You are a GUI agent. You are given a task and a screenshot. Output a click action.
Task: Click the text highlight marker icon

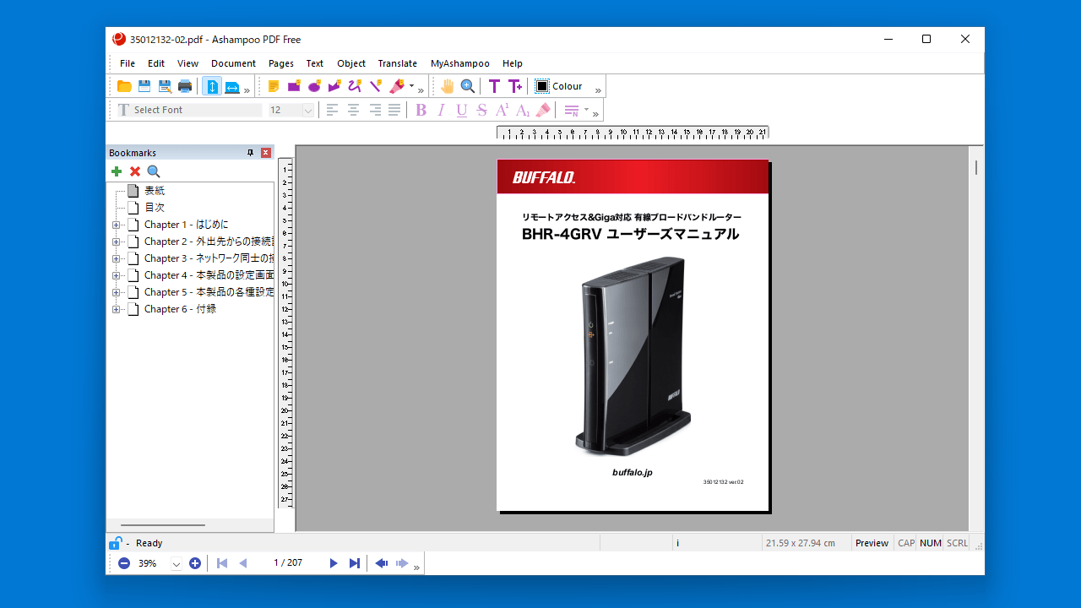[543, 110]
